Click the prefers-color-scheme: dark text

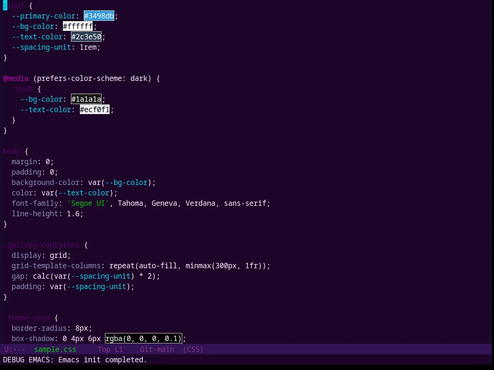(92, 78)
